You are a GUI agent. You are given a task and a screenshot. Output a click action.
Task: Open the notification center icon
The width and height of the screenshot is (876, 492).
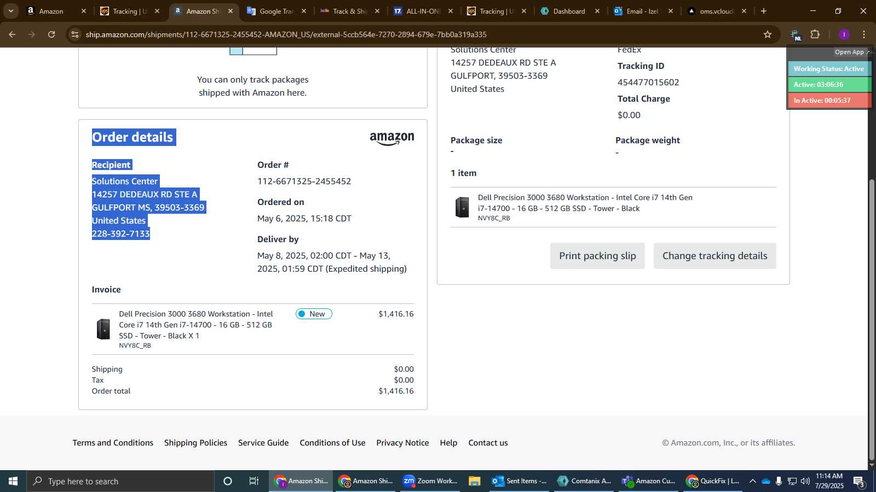(859, 482)
